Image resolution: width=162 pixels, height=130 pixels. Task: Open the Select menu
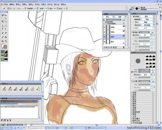pyautogui.click(x=31, y=4)
